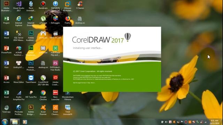The height and width of the screenshot is (125, 223).
Task: Click the volume speaker tray icon
Action: pyautogui.click(x=166, y=122)
